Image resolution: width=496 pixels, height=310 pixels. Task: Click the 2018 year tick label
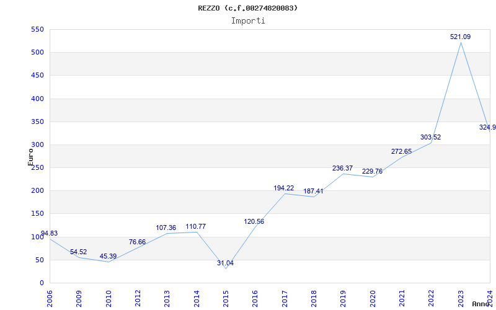(x=314, y=299)
